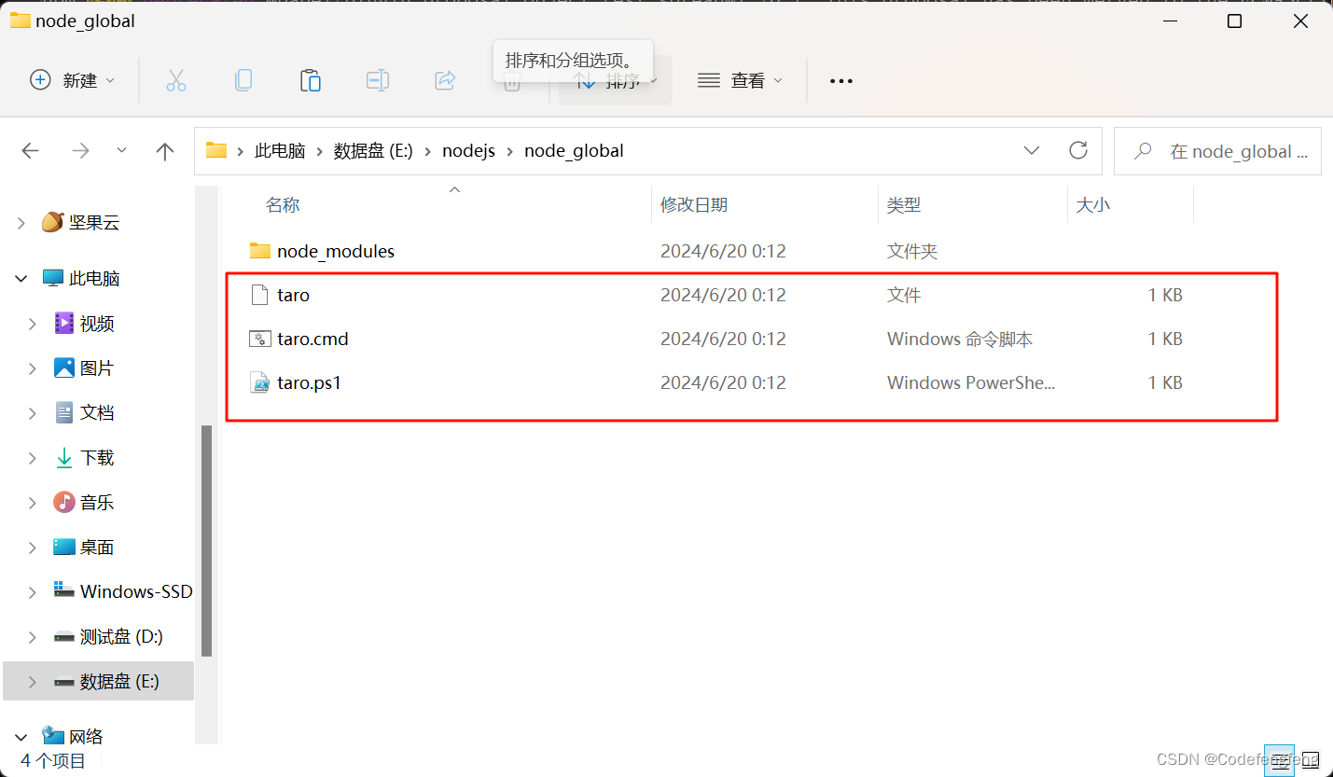This screenshot has width=1333, height=777.
Task: Switch to large icons view in status bar
Action: pyautogui.click(x=1311, y=760)
